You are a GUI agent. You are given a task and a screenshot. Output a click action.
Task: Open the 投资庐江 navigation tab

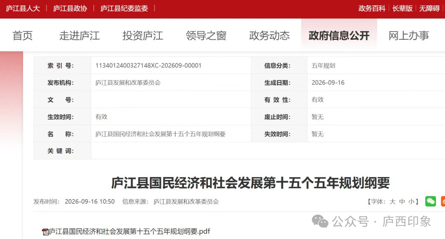143,36
